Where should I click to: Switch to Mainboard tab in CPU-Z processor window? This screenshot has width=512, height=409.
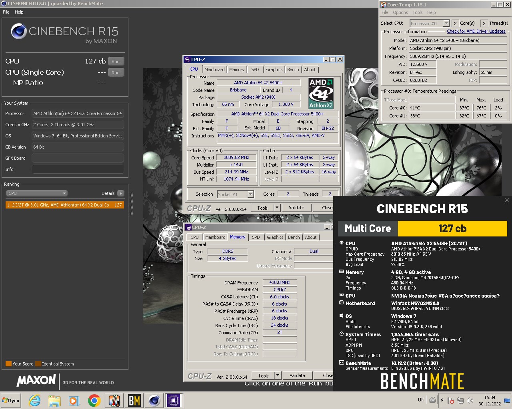tap(214, 69)
